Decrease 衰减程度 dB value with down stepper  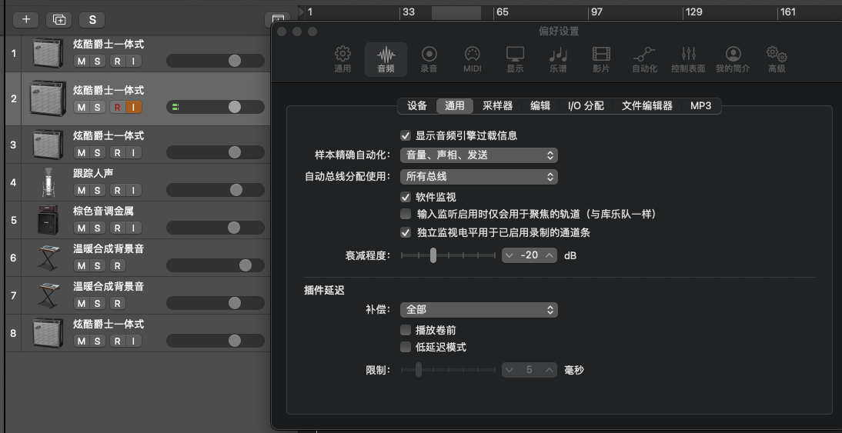[x=510, y=255]
